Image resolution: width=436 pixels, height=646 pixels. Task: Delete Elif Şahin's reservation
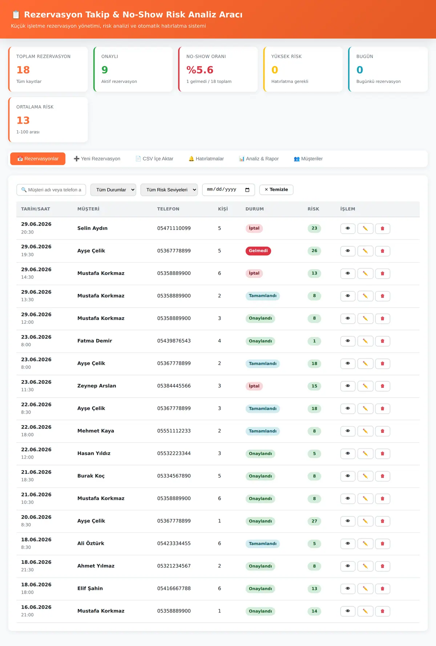pyautogui.click(x=383, y=589)
